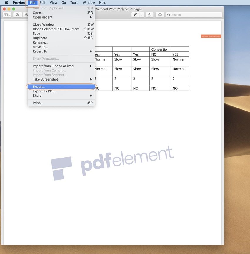The image size is (250, 254).
Task: Open the Go menu
Action: (x=64, y=3)
